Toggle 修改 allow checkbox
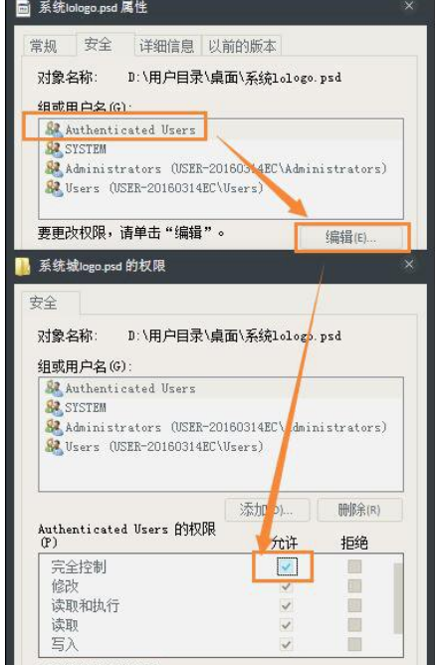Viewport: 435px width, 665px height. pyautogui.click(x=287, y=586)
